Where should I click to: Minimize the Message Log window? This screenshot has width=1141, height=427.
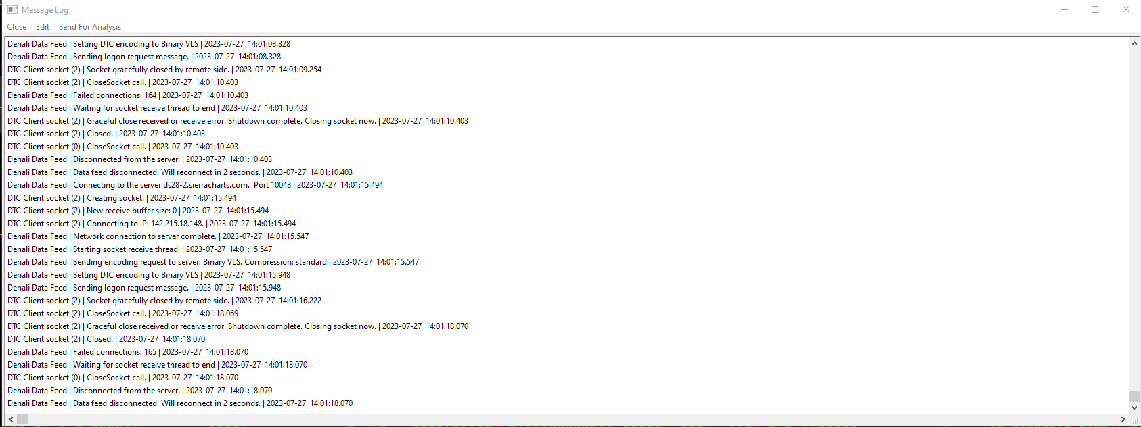(1065, 9)
